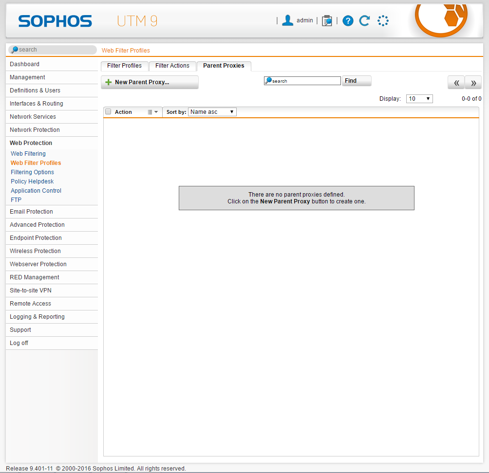Image resolution: width=489 pixels, height=473 pixels.
Task: Select the Parent Proxies tab
Action: point(224,66)
